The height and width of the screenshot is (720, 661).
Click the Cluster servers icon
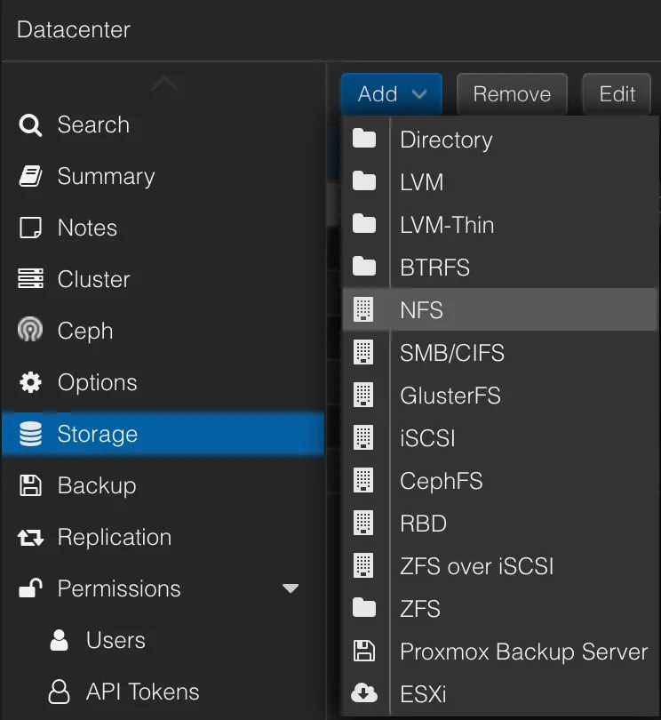tap(29, 279)
